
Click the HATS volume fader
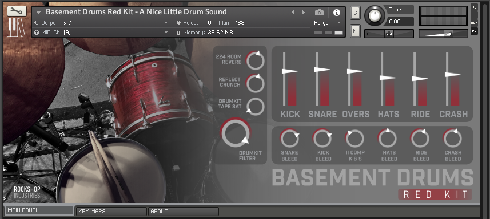(387, 78)
